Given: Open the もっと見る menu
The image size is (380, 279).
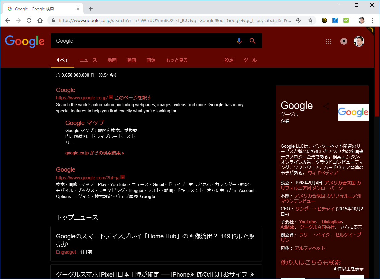Looking at the screenshot, I should pos(177,60).
